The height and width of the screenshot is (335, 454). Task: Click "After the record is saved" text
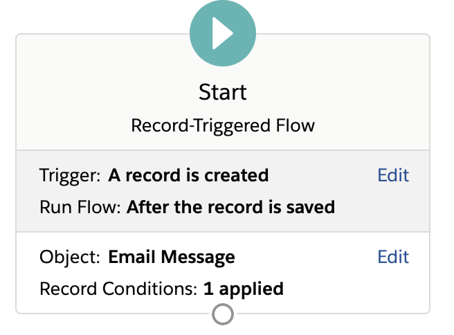pyautogui.click(x=230, y=206)
